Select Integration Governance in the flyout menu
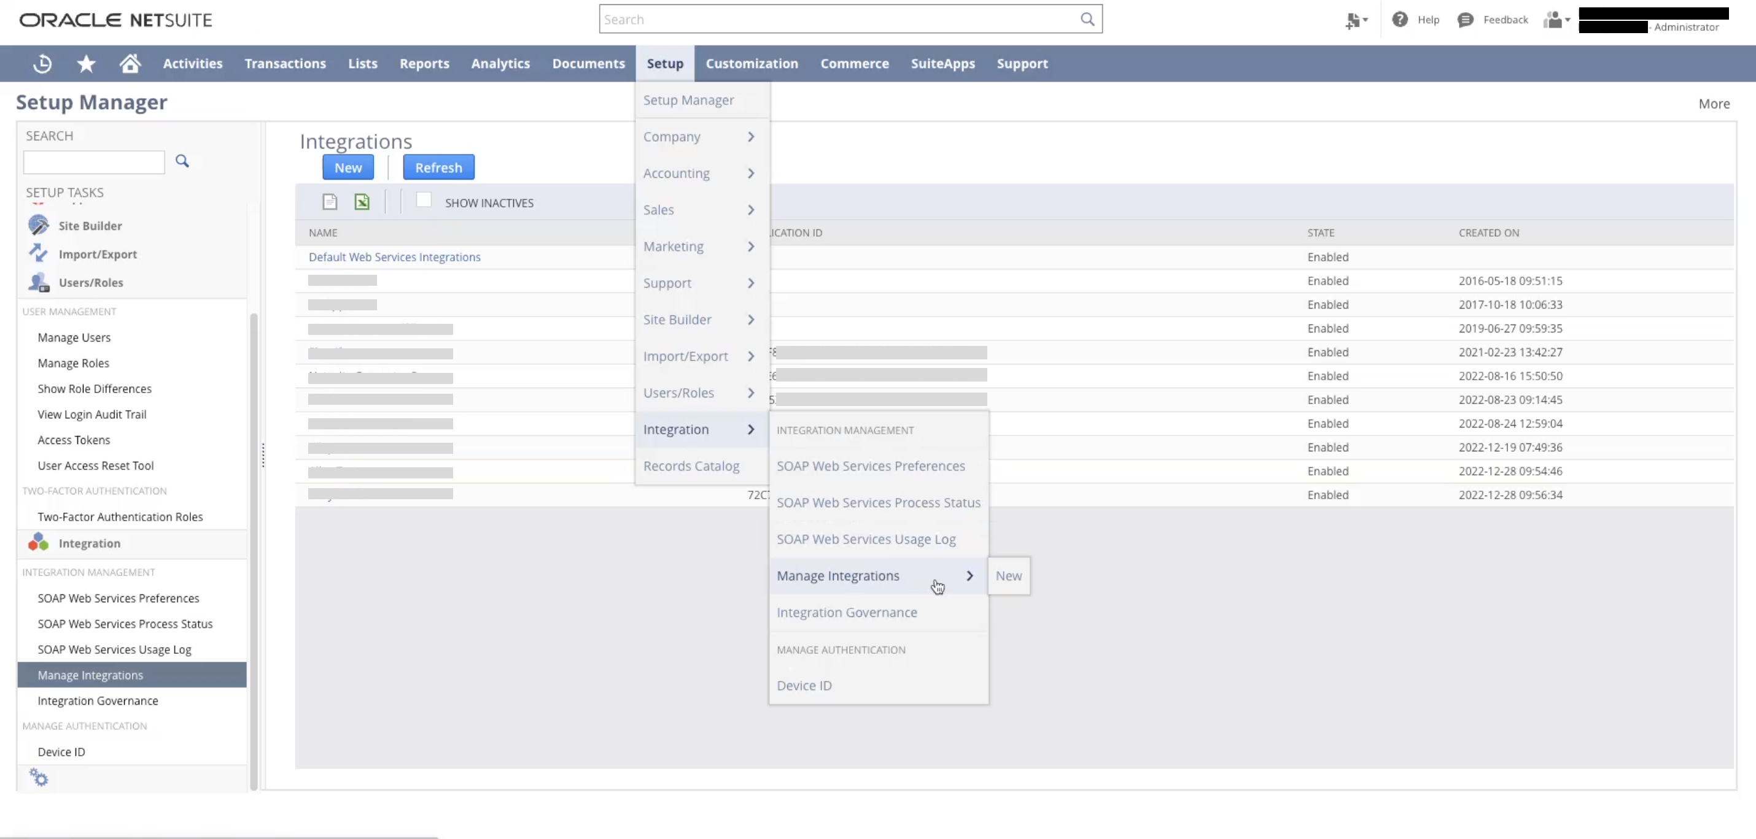This screenshot has width=1756, height=839. [847, 612]
